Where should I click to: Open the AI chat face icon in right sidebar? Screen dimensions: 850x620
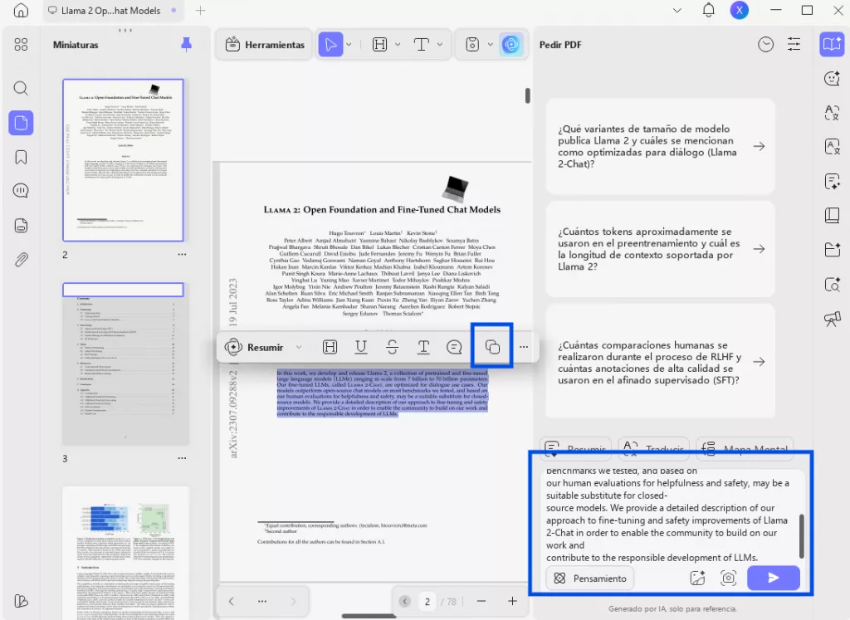[832, 78]
